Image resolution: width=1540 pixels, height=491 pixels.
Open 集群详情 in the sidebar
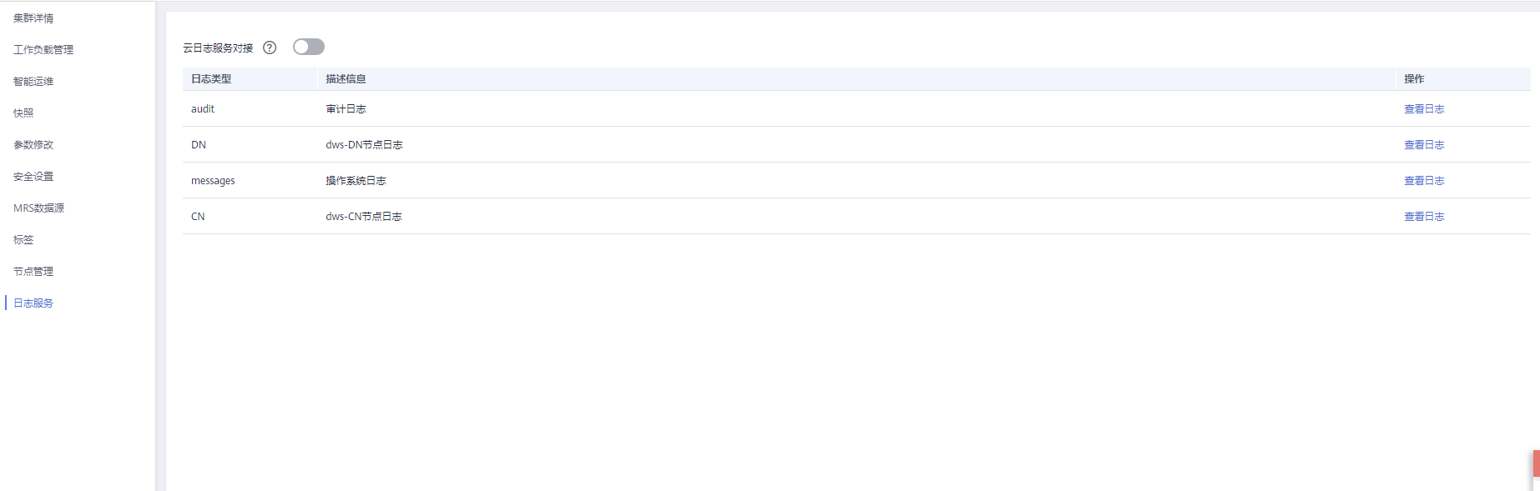point(33,18)
